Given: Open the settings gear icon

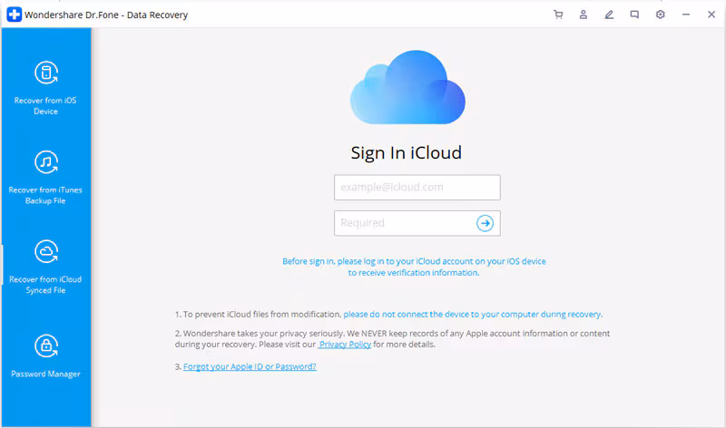Looking at the screenshot, I should pos(661,15).
